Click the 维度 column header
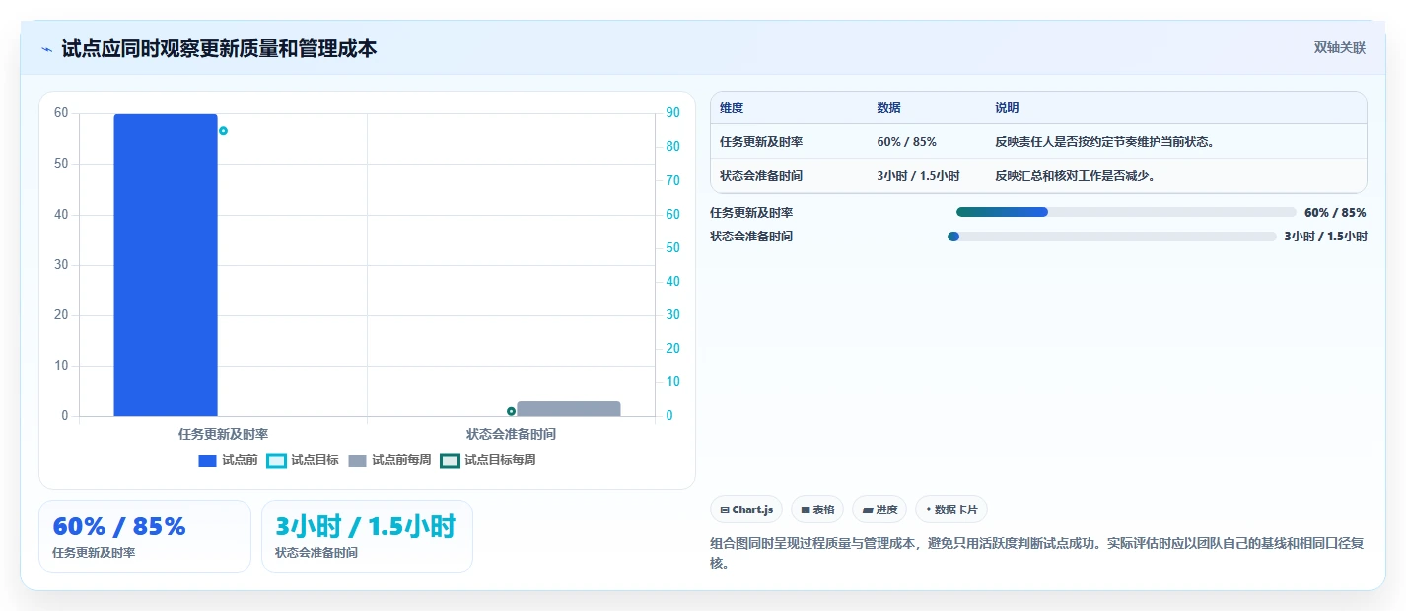 732,107
